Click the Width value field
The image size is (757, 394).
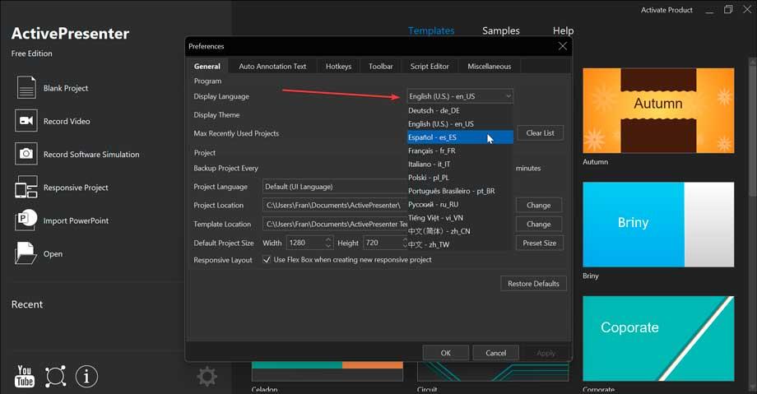point(305,243)
